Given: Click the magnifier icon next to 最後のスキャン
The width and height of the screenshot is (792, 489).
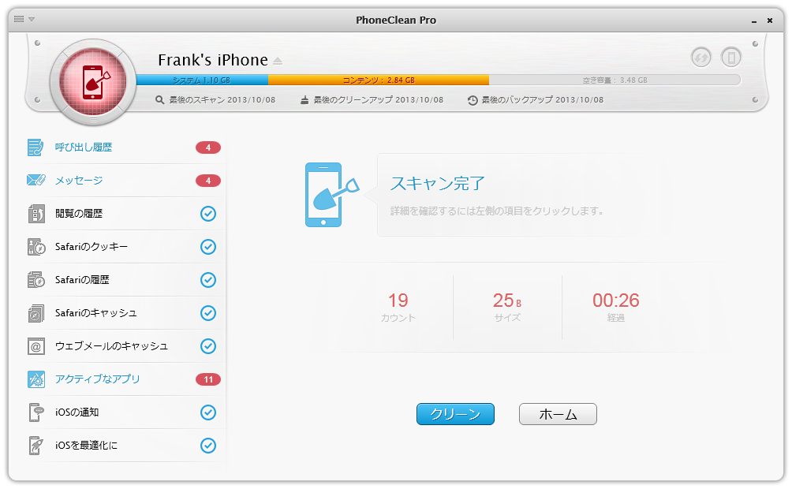Looking at the screenshot, I should [x=159, y=100].
